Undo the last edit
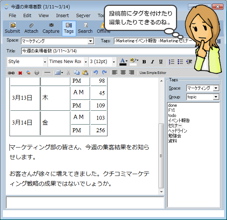Screen dimensions: 227x220 [96, 72]
